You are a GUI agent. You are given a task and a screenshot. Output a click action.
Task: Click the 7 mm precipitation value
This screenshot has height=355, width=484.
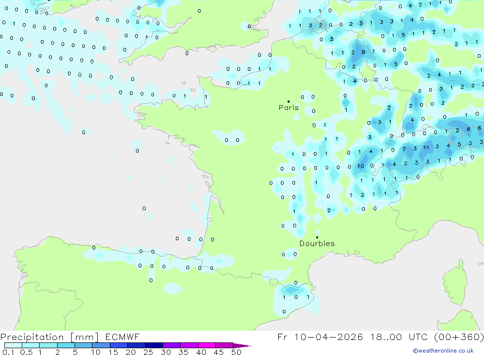404,149
